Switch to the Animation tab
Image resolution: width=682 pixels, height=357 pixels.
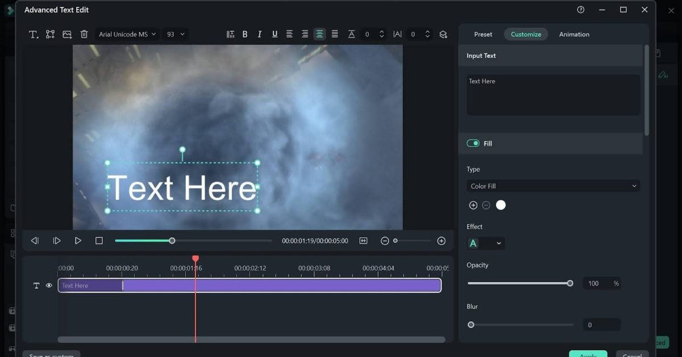coord(574,34)
